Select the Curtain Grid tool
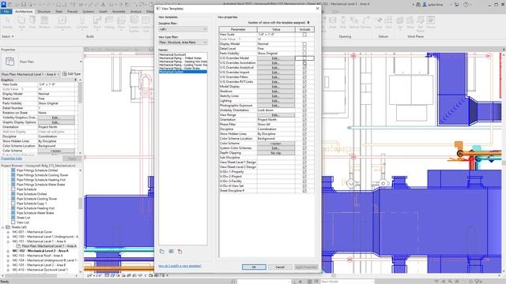 pos(145,24)
